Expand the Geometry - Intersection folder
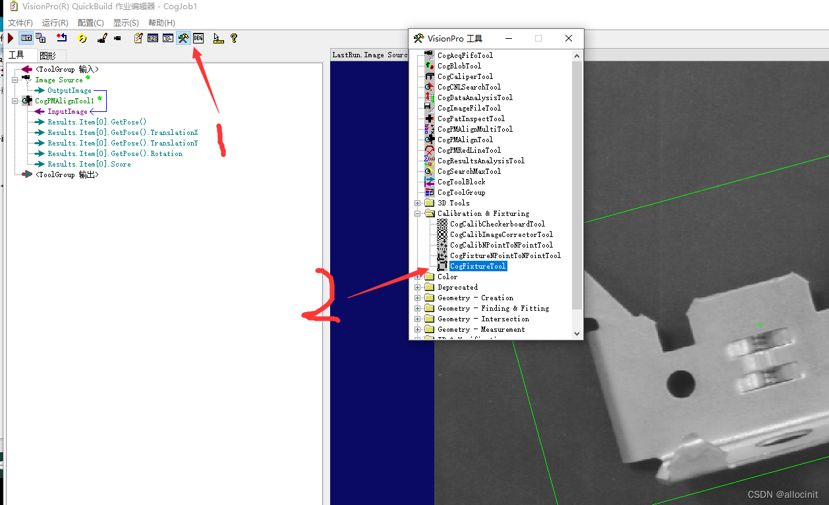Viewport: 829px width, 505px height. click(x=417, y=319)
